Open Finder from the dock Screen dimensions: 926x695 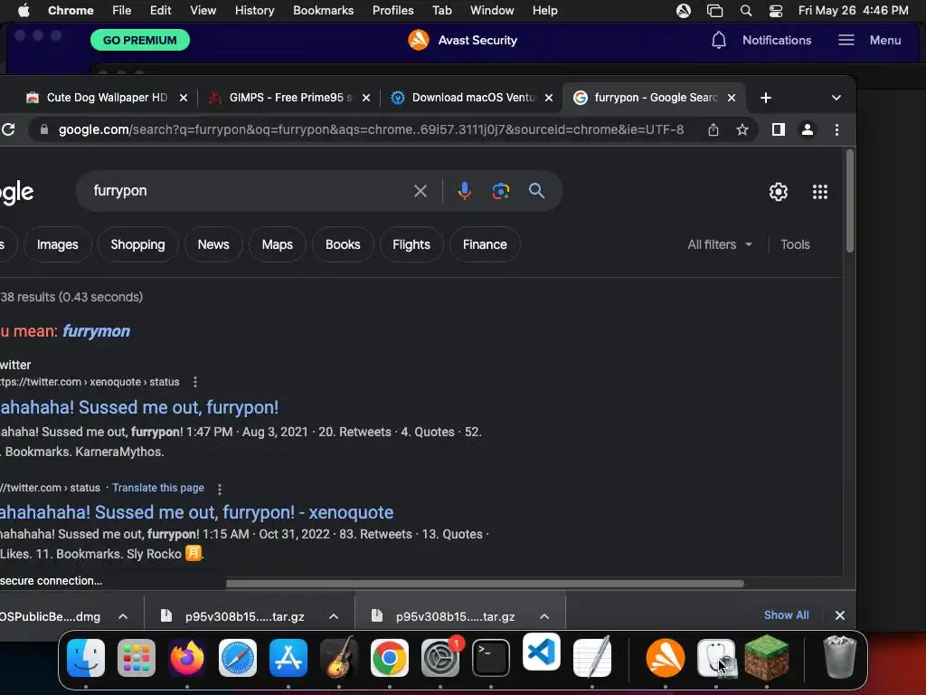click(x=86, y=657)
